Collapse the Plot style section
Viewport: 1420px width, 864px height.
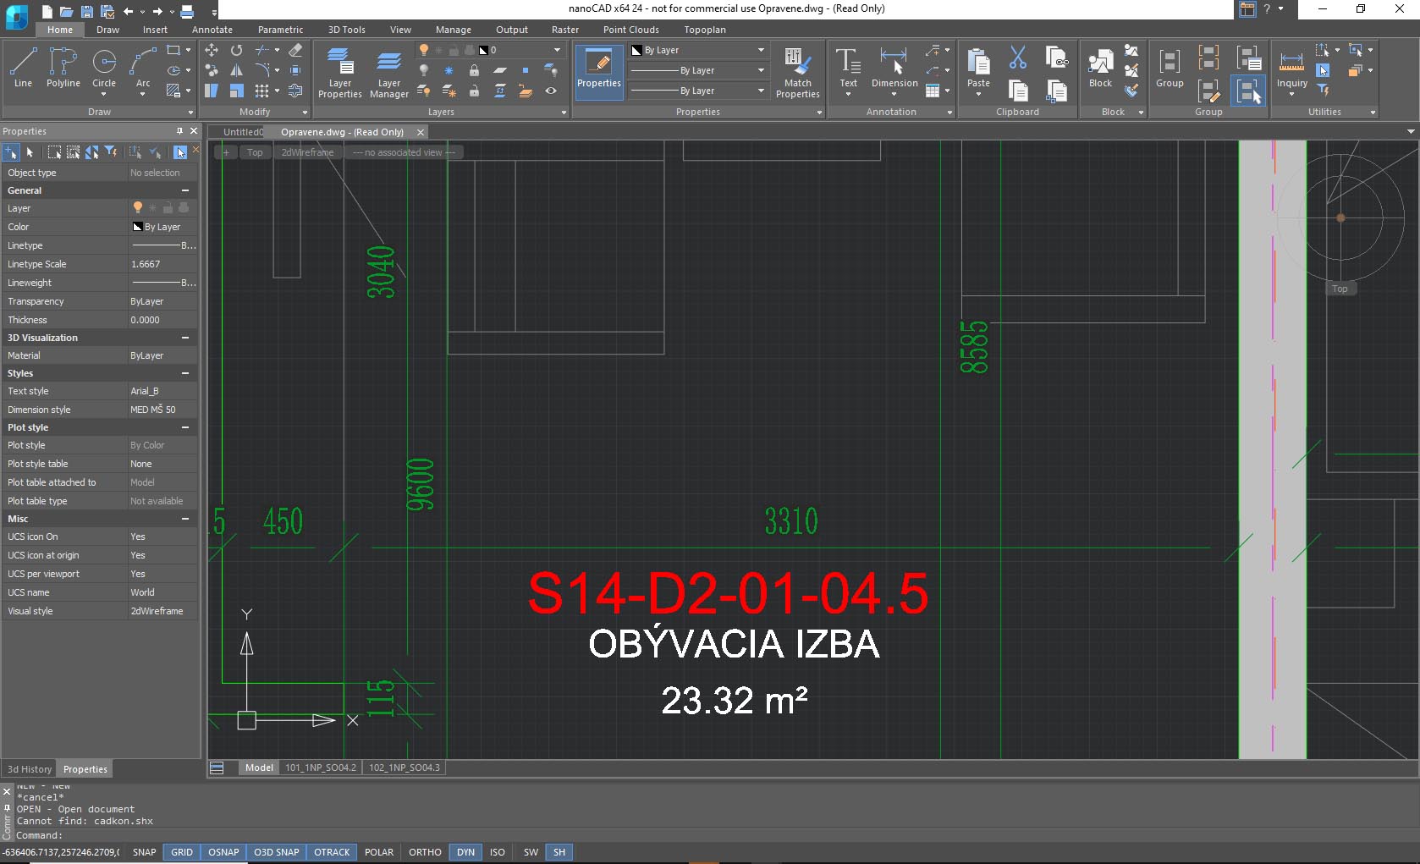(x=184, y=427)
